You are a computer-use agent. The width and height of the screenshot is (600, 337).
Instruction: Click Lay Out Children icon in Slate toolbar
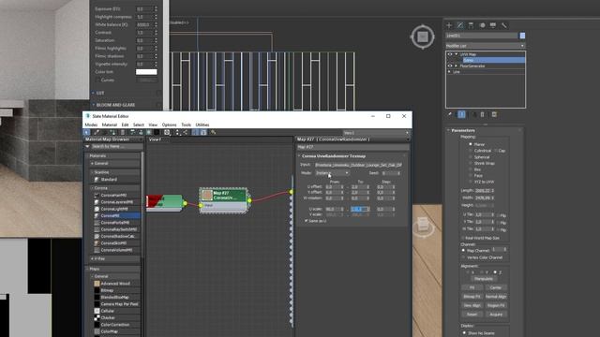coord(186,132)
